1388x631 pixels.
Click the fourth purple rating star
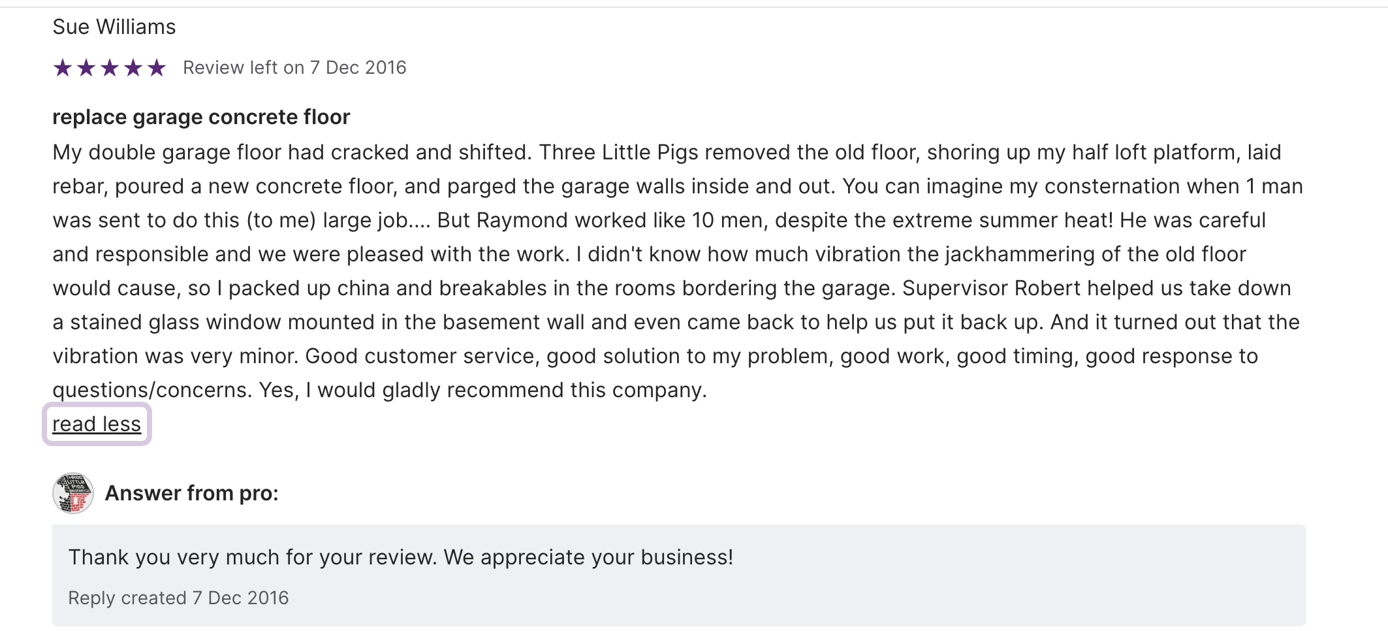coord(133,68)
